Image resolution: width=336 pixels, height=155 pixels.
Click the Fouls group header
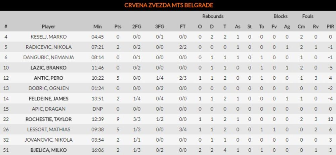pos(308,16)
